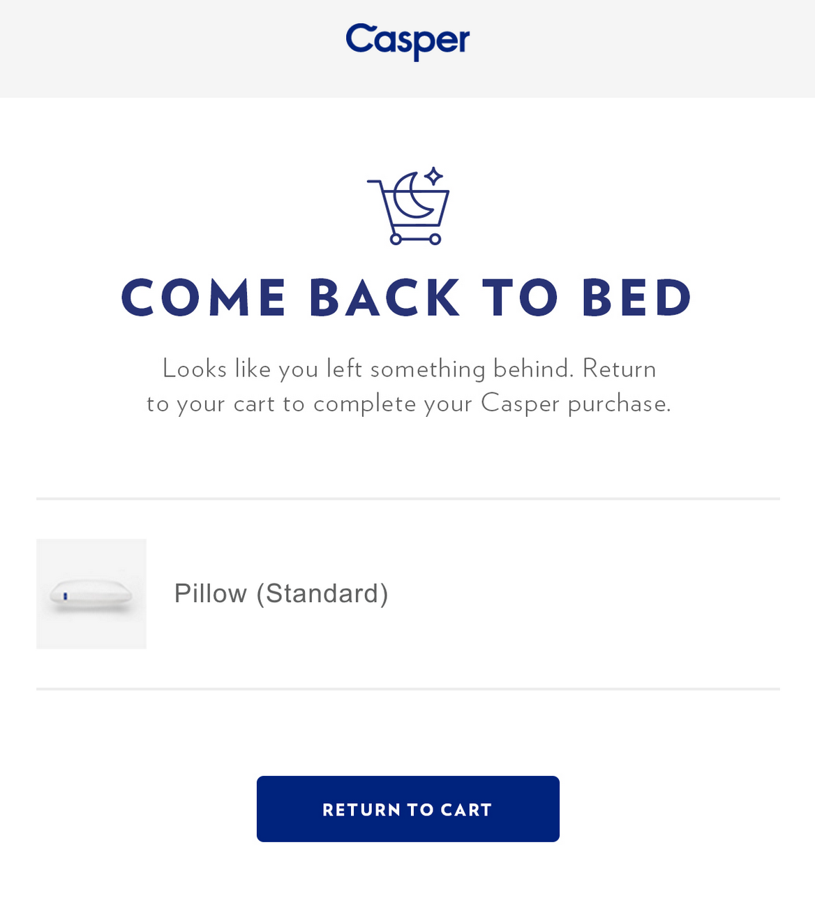
Task: Click the Casper logo in header
Action: [x=407, y=41]
